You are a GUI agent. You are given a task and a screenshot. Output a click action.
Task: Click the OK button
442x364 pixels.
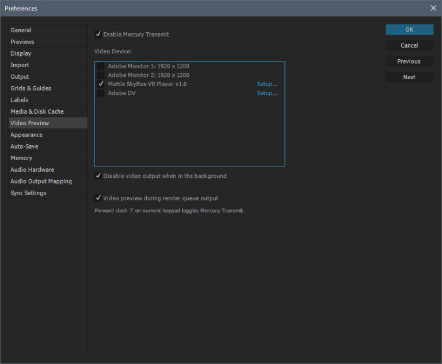[409, 30]
